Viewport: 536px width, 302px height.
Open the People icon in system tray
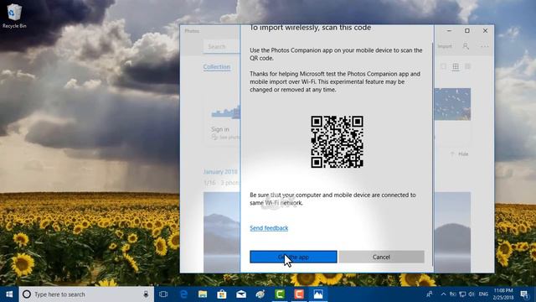click(x=430, y=294)
